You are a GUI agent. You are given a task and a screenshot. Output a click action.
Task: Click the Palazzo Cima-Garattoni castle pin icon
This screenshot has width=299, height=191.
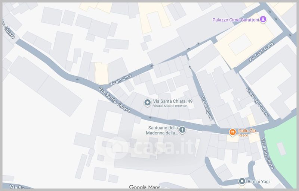pos(263,19)
